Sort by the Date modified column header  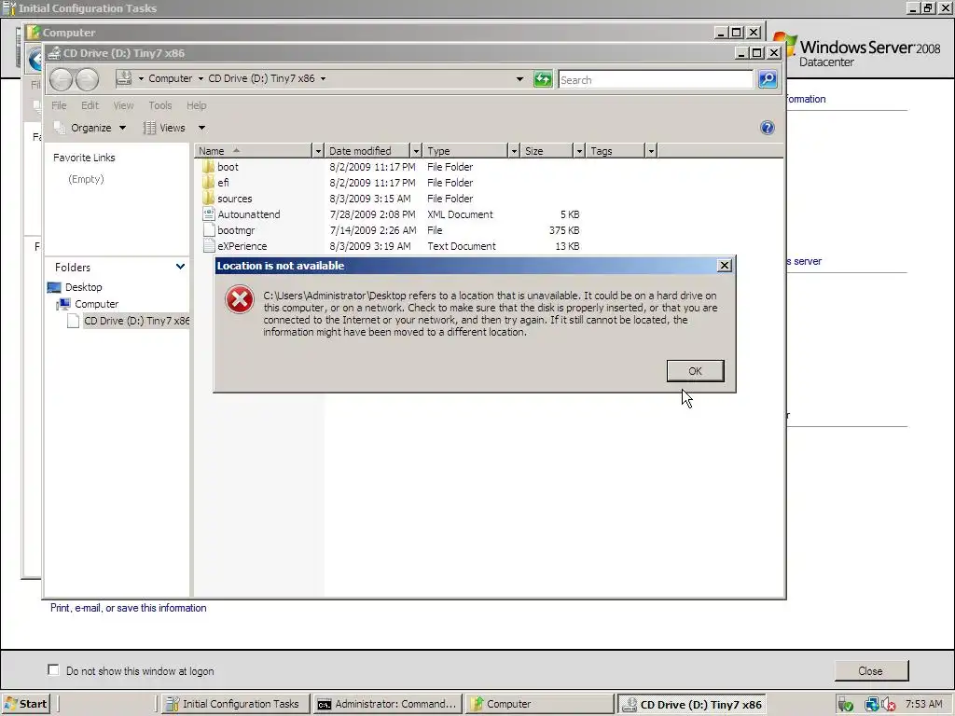(x=367, y=150)
